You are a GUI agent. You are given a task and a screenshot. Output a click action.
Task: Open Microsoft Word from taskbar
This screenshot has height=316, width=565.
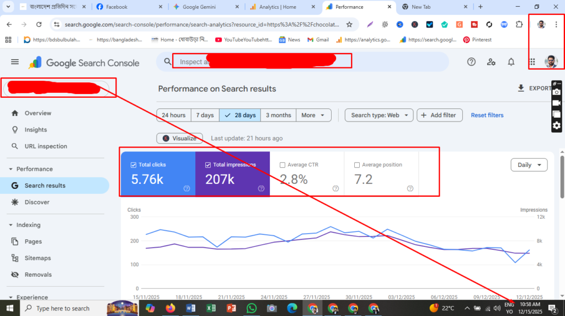[x=190, y=308]
